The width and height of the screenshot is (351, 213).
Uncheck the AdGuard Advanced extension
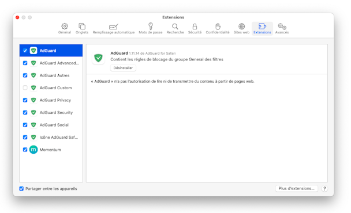pos(25,63)
